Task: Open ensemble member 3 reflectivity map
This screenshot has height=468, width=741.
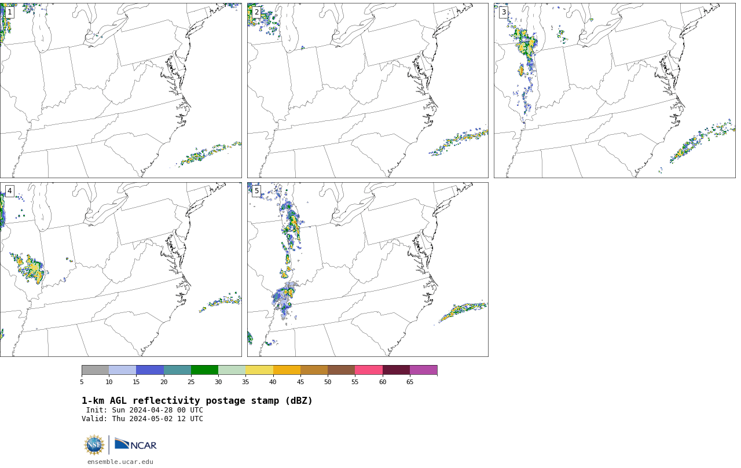Action: 615,90
